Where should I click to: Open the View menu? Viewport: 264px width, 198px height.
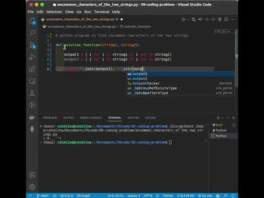tap(69, 12)
